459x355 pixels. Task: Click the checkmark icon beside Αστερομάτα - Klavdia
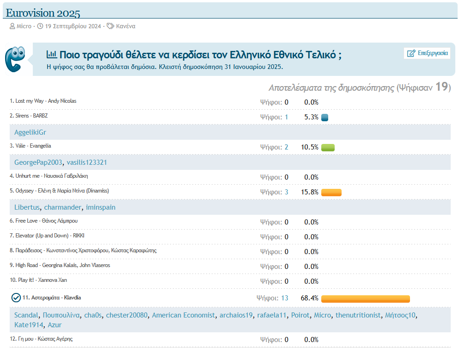click(x=16, y=298)
